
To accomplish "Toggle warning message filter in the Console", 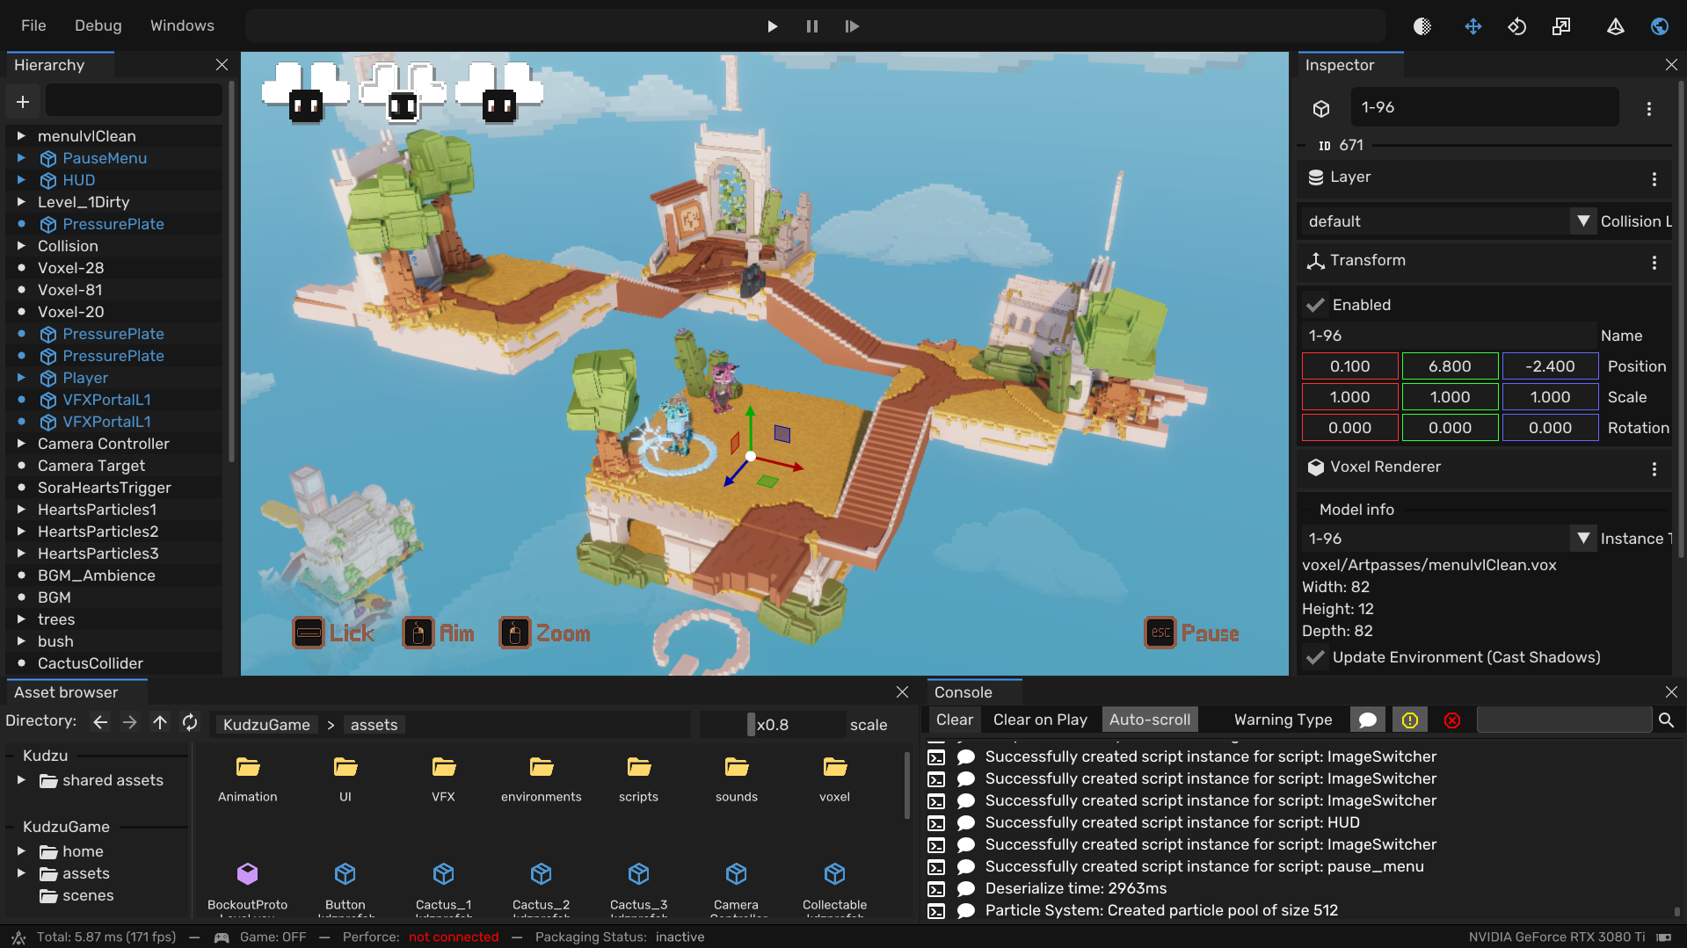I will pos(1410,720).
